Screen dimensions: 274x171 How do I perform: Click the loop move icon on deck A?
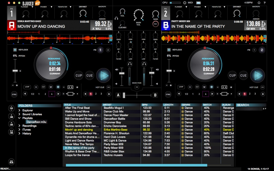(x=70, y=87)
